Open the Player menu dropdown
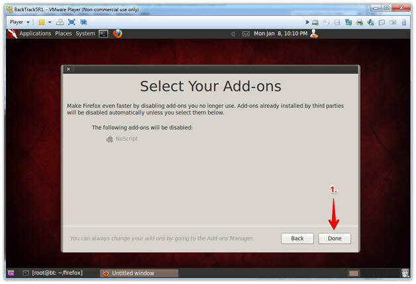 pyautogui.click(x=19, y=22)
